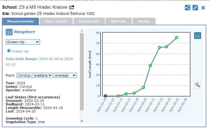Click the scrollbar down arrow in left panel
Image resolution: width=210 pixels, height=128 pixels.
[x=82, y=121]
